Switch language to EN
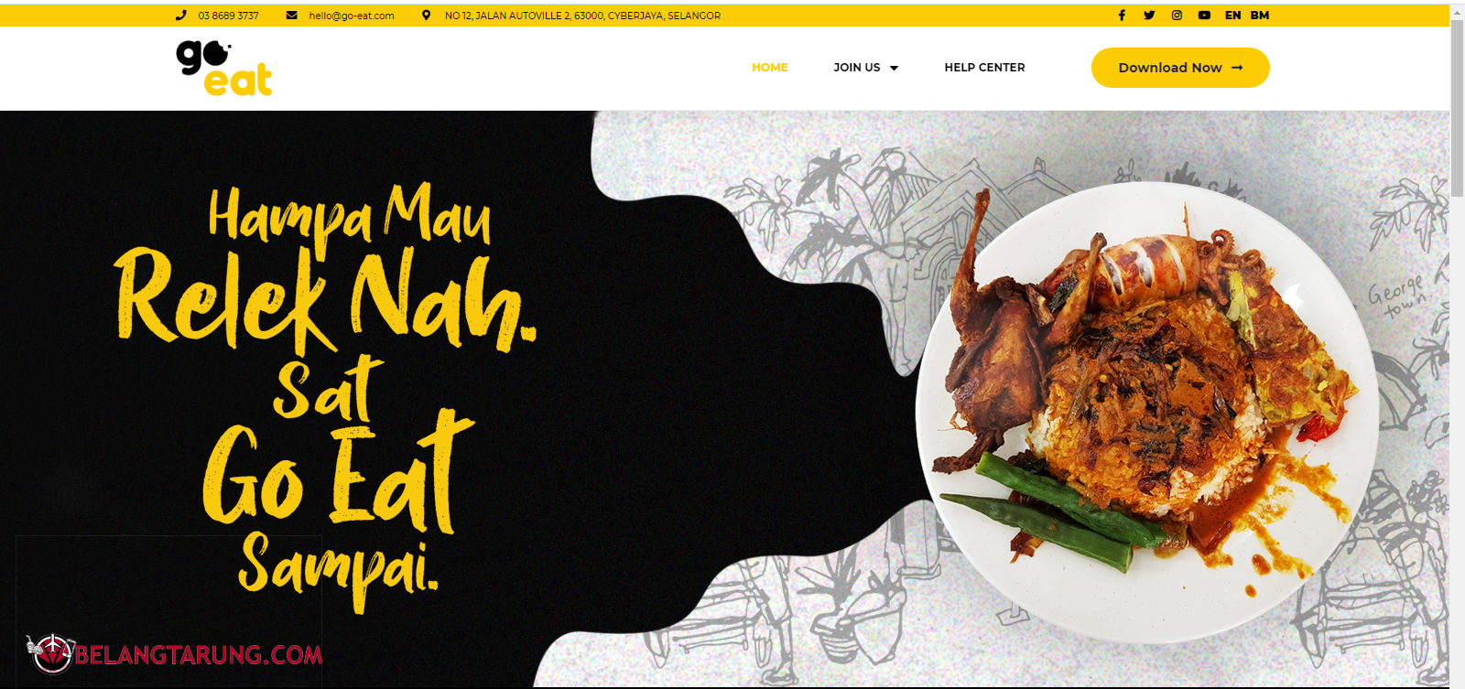Image resolution: width=1465 pixels, height=689 pixels. coord(1233,16)
